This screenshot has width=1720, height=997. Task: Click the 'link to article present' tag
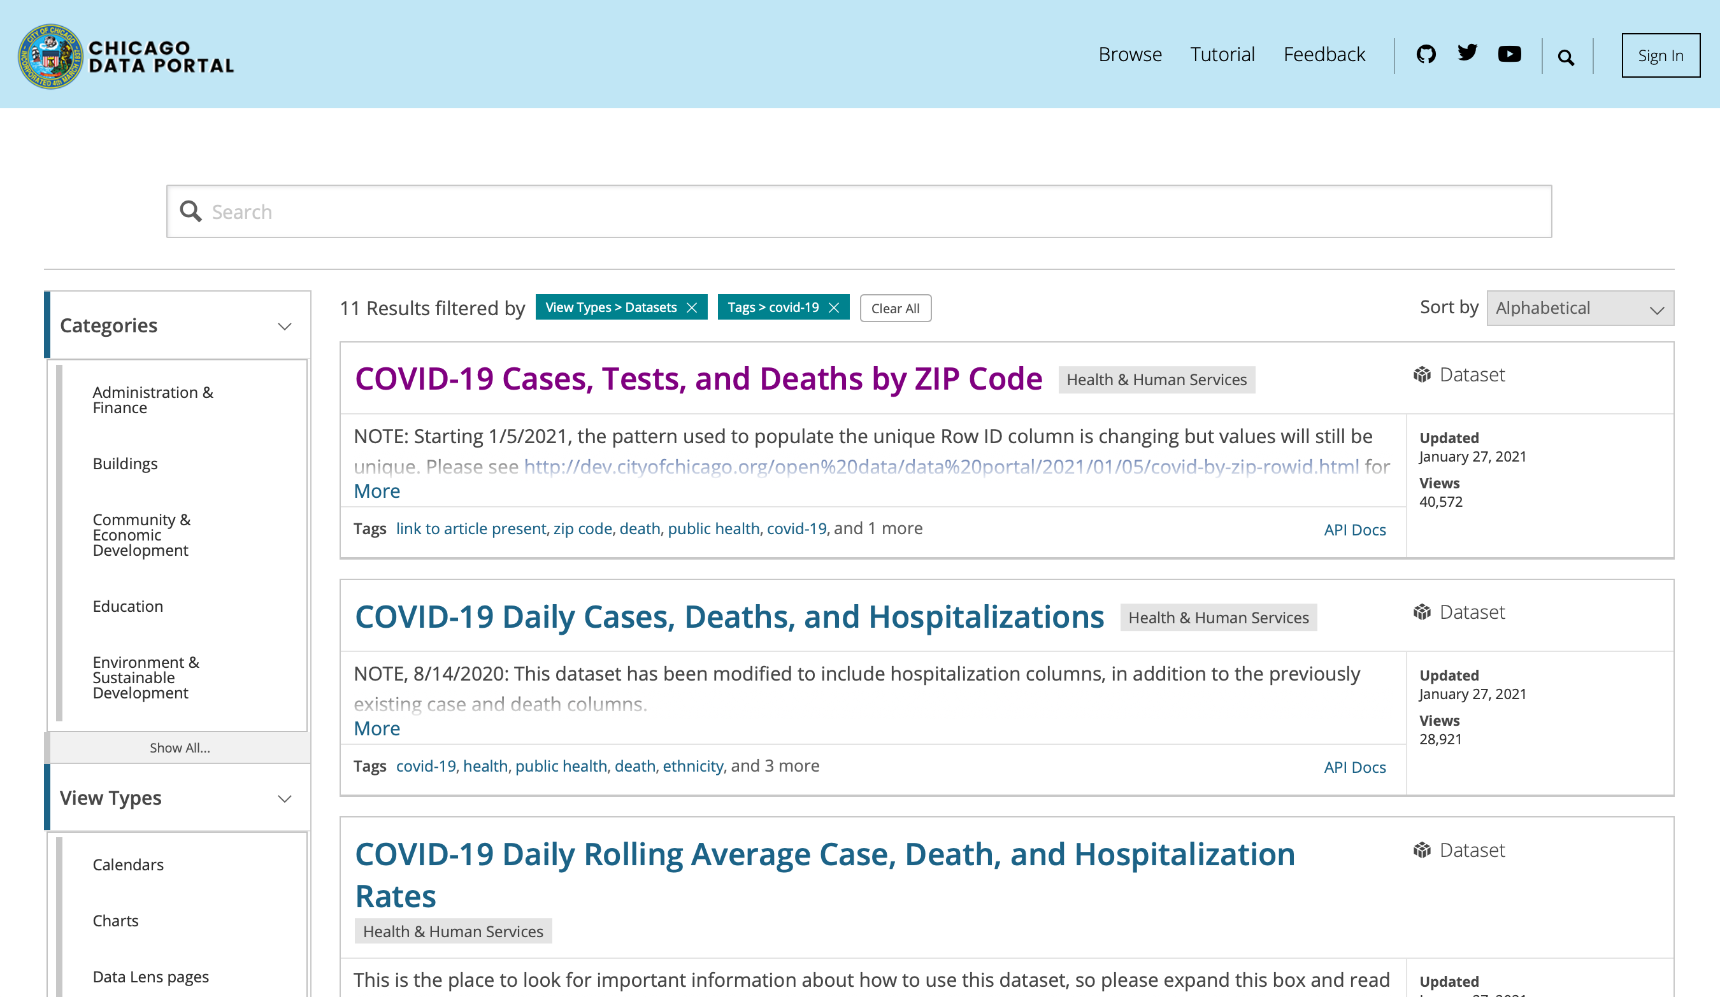tap(471, 528)
